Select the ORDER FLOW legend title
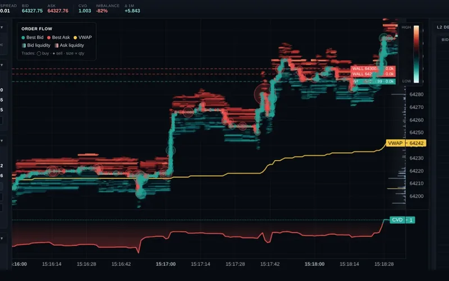Viewport: 449px width, 281px height. click(36, 29)
